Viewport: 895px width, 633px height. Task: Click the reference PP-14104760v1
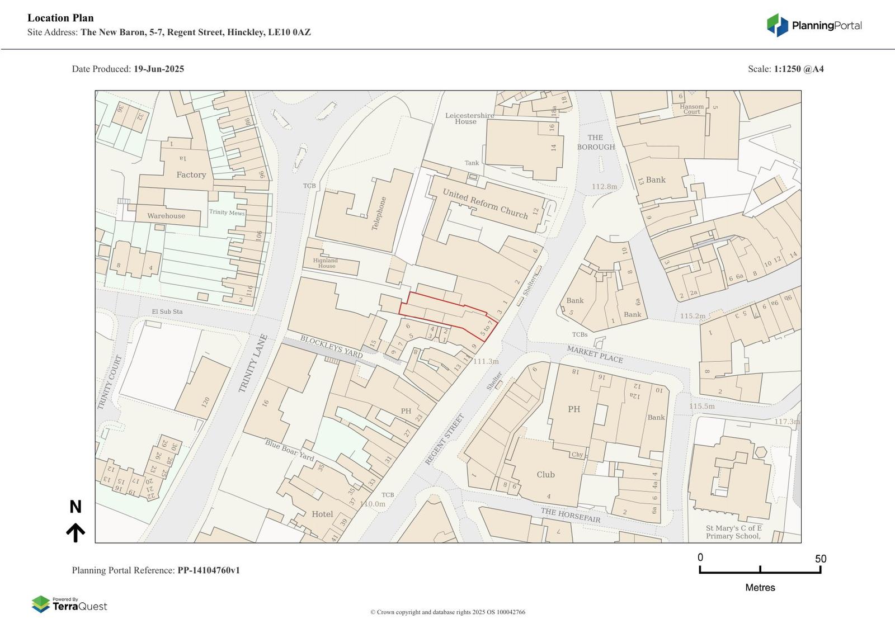pyautogui.click(x=209, y=570)
